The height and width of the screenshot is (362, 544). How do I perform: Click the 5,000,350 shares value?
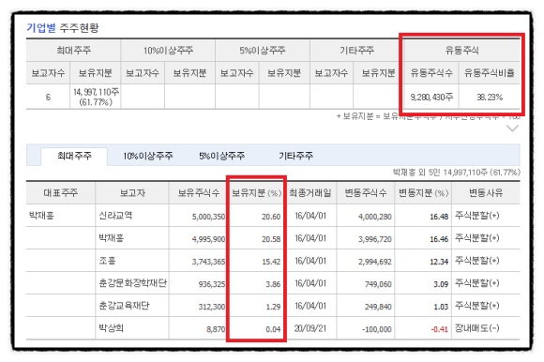pos(208,217)
